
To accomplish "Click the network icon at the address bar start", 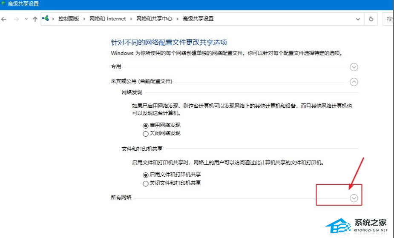I will [47, 19].
